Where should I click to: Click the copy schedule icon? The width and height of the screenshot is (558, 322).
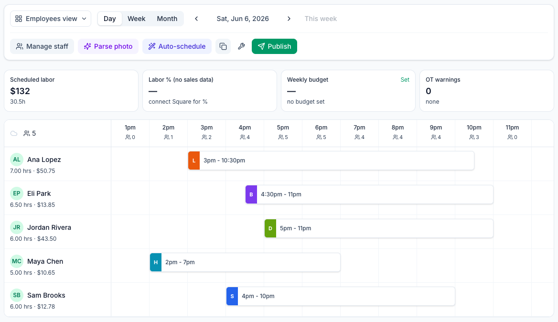click(x=223, y=46)
